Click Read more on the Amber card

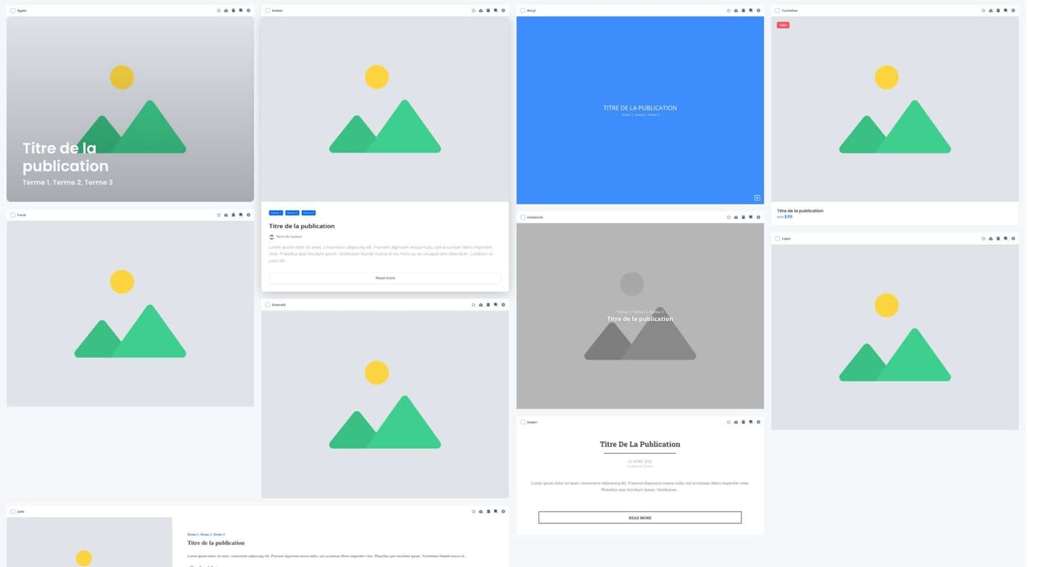[384, 278]
